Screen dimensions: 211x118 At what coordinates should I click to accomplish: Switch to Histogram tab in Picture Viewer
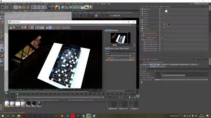point(115,30)
